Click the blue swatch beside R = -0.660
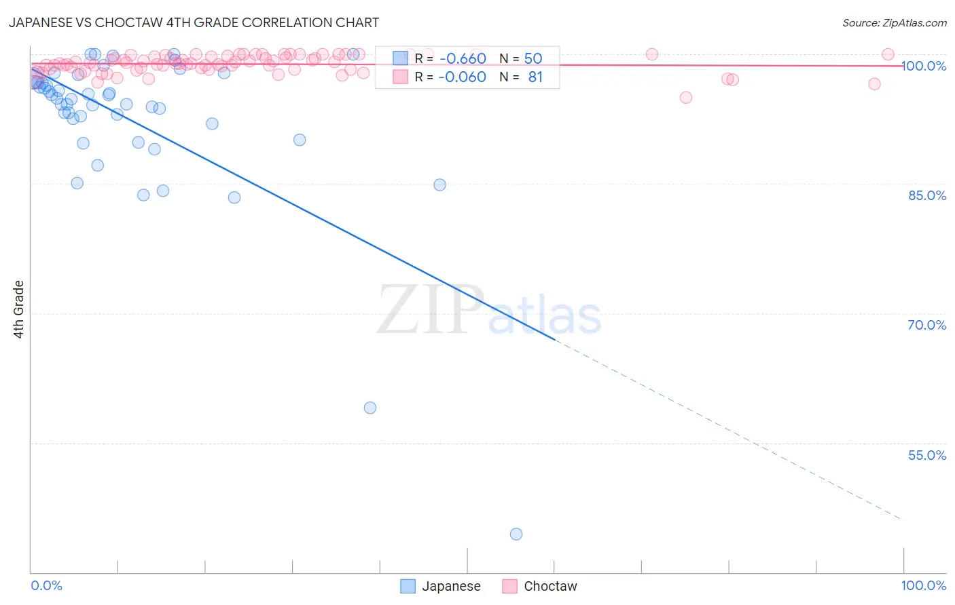This screenshot has width=955, height=605. [400, 58]
